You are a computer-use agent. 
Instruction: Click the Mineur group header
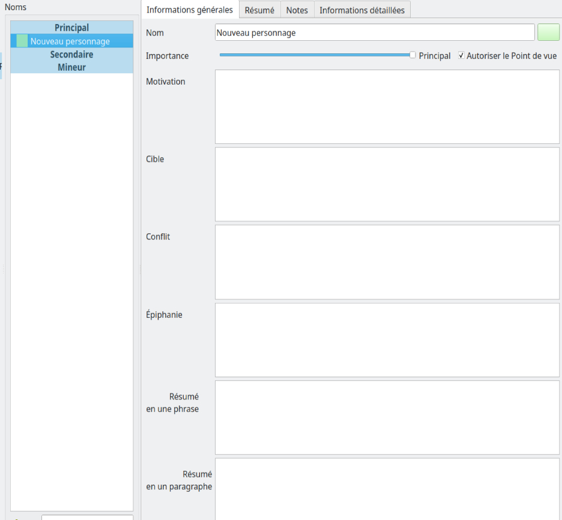point(71,67)
